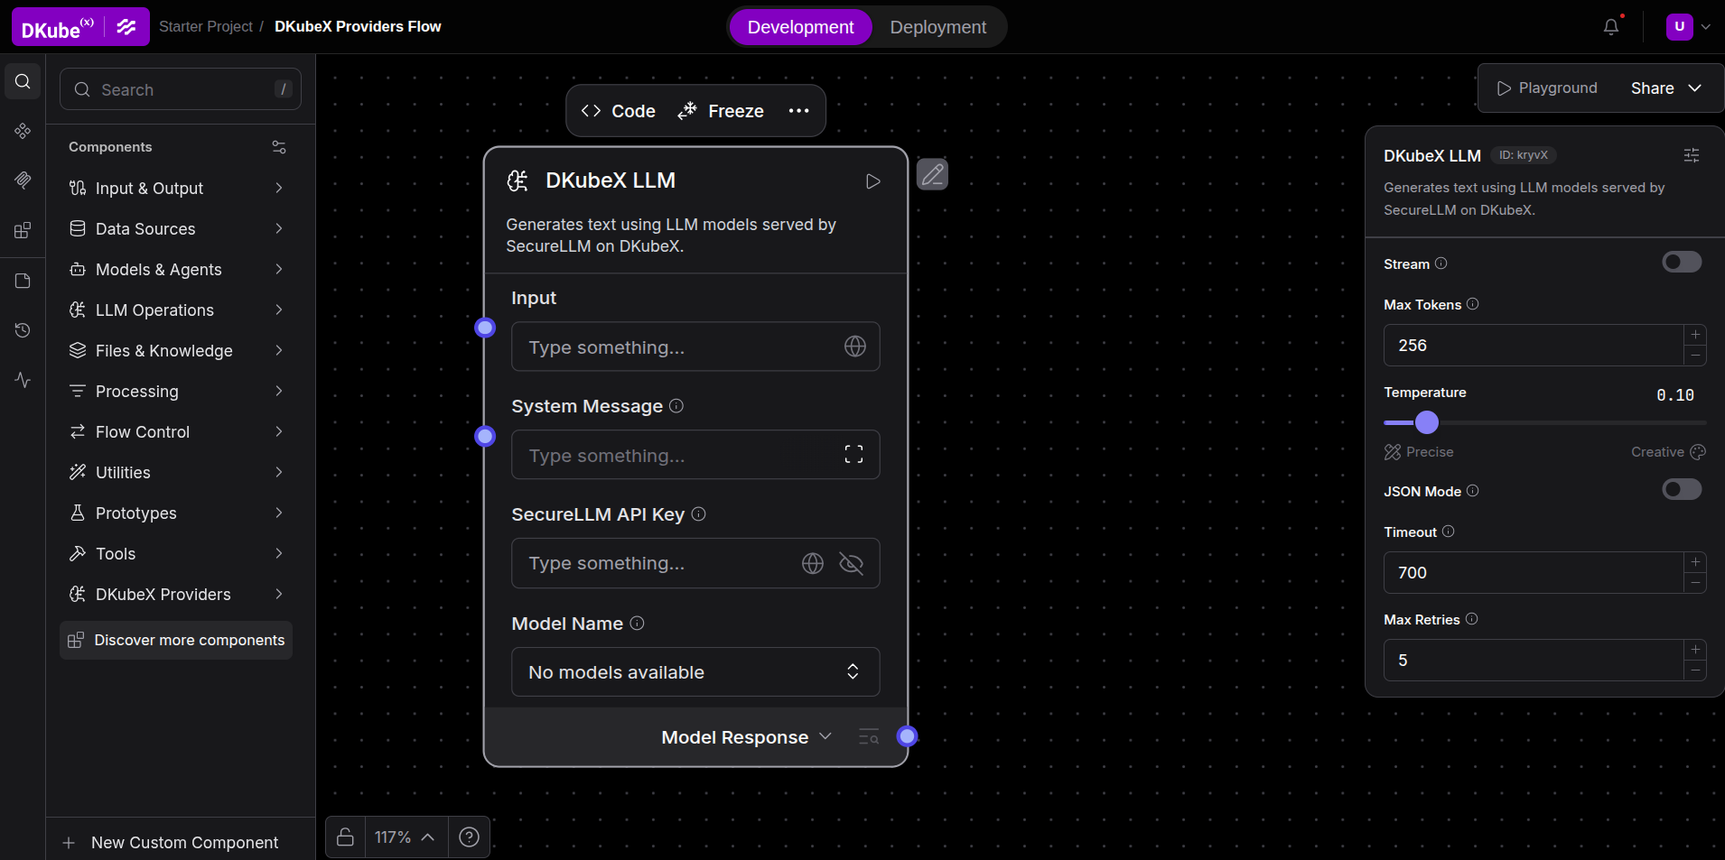
Task: Toggle the Stream switch
Action: tap(1682, 263)
